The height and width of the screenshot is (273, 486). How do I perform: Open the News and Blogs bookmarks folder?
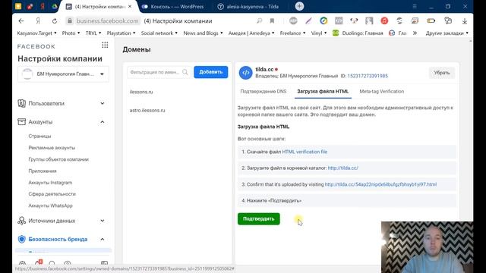click(203, 33)
